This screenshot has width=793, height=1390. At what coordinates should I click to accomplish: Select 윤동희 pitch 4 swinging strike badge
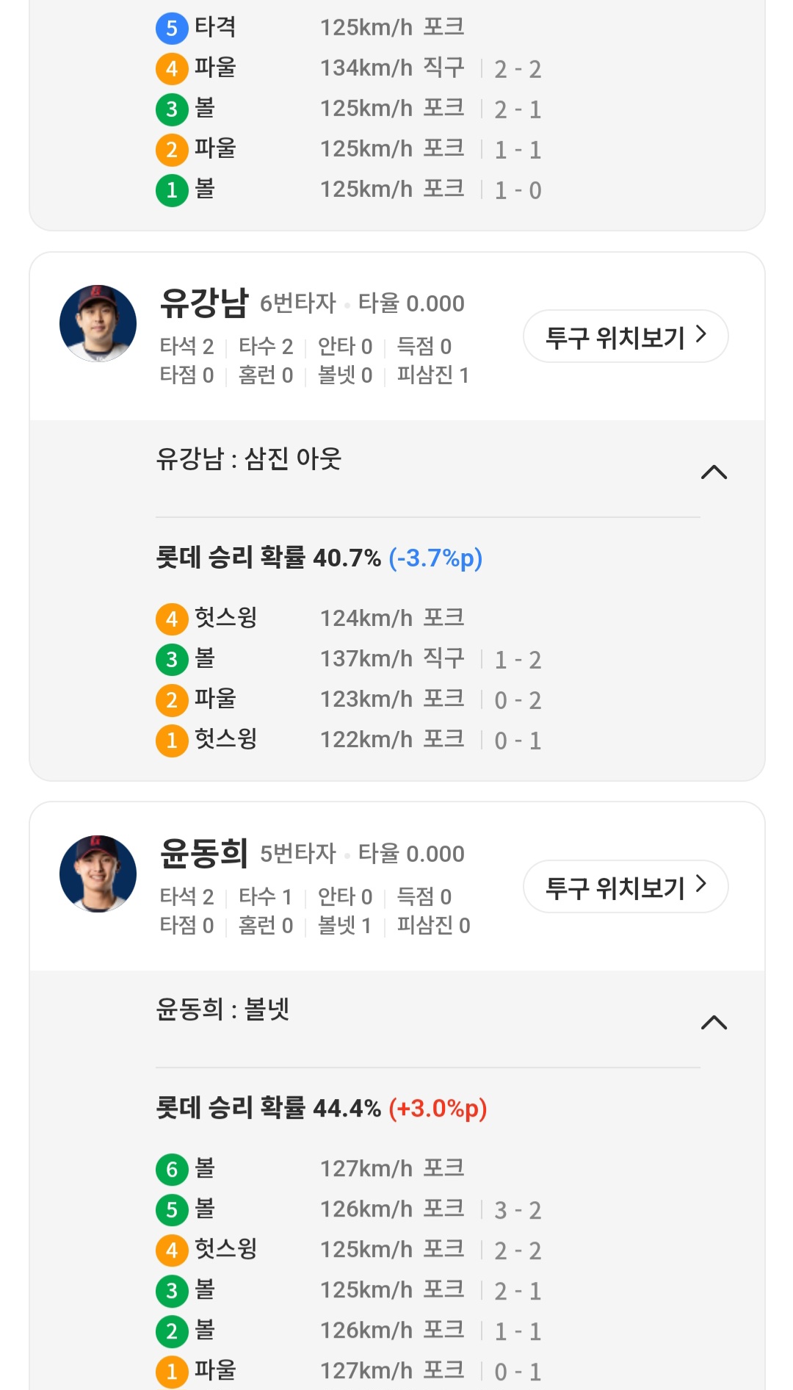pos(172,1250)
